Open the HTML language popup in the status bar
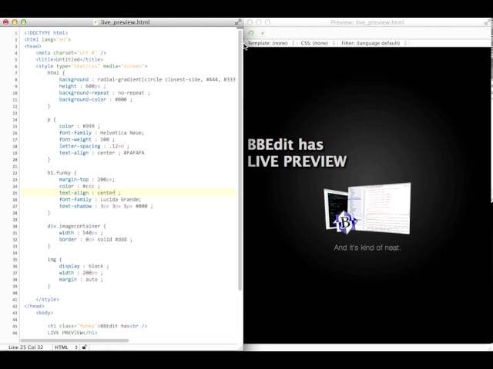 click(x=65, y=347)
